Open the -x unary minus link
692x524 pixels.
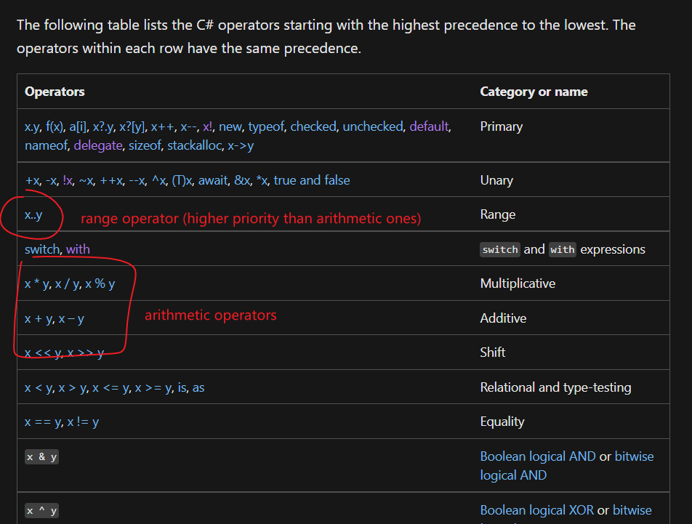(x=51, y=180)
